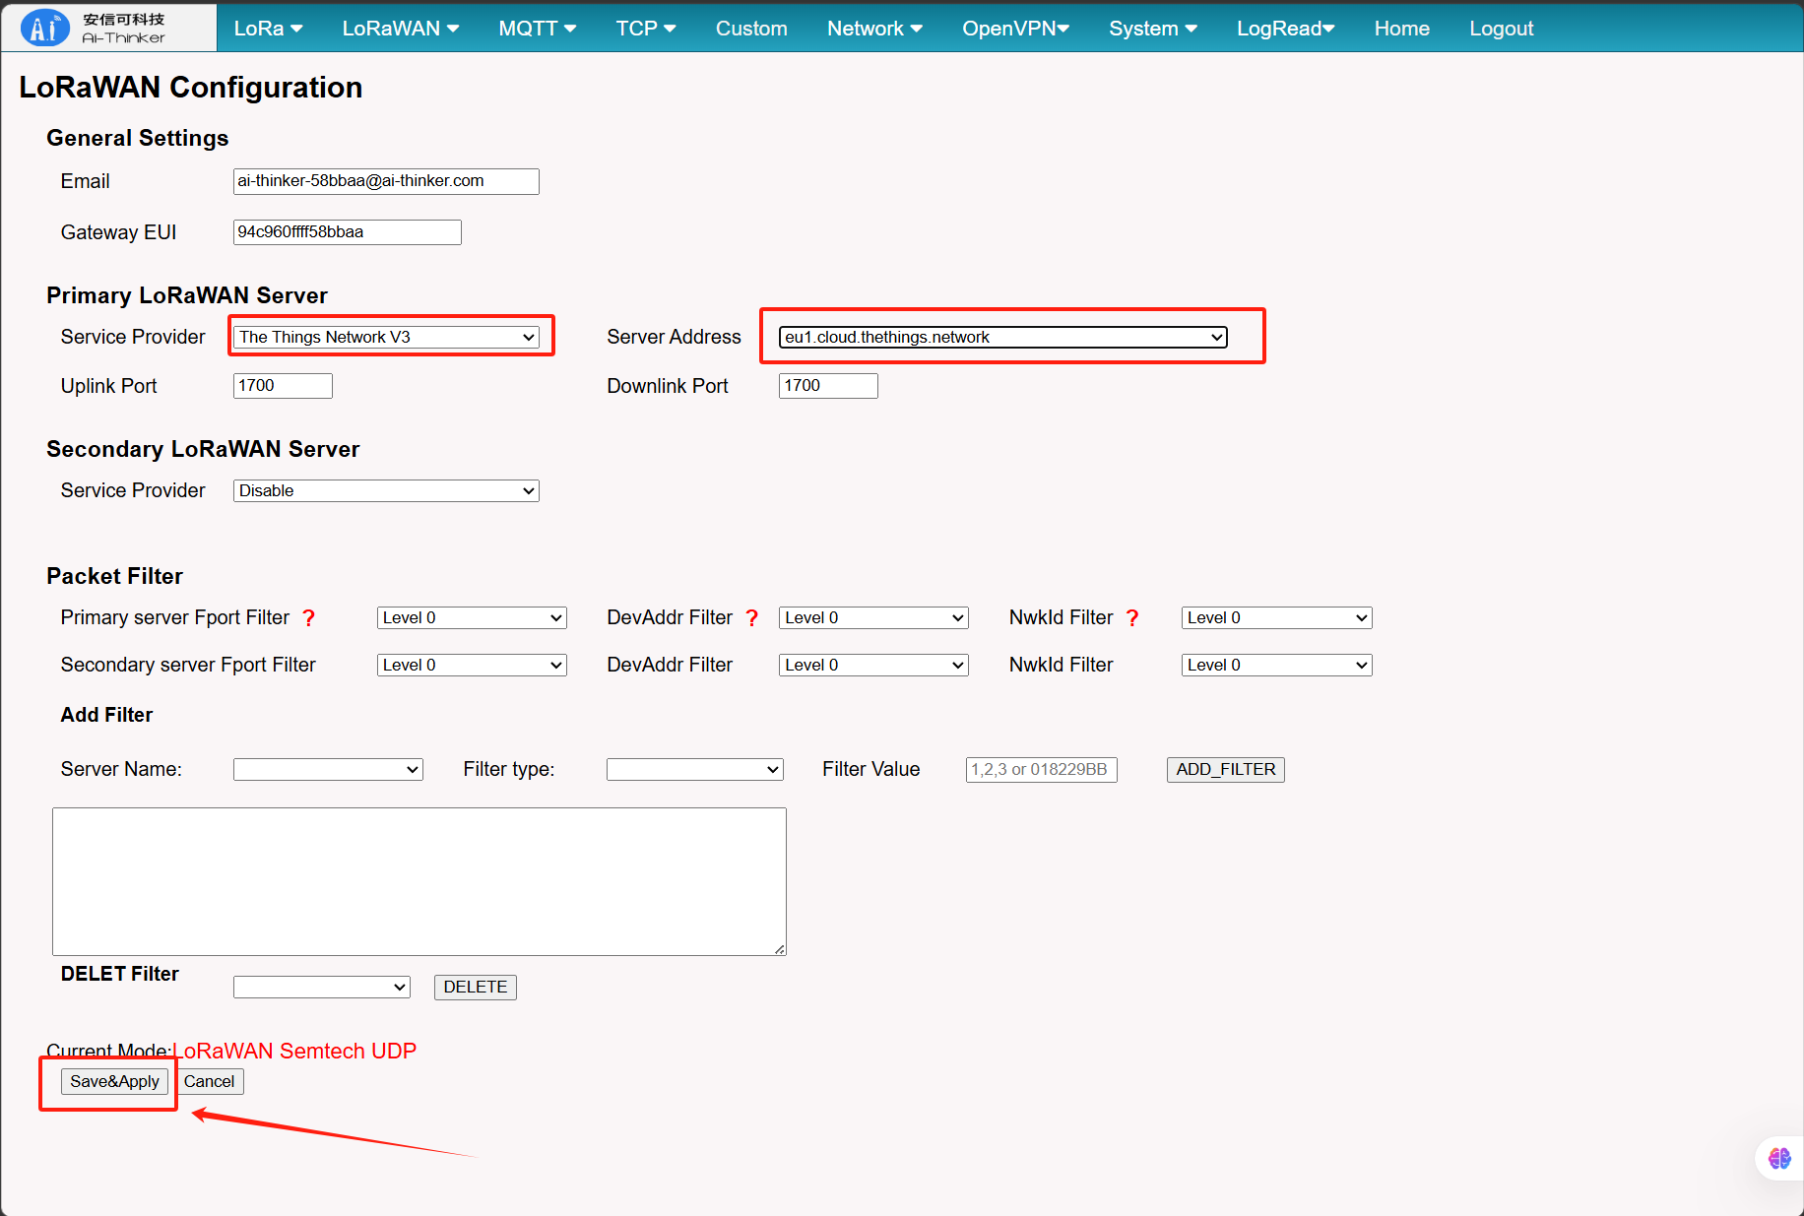Go to the Home page
1804x1216 pixels.
click(x=1401, y=29)
